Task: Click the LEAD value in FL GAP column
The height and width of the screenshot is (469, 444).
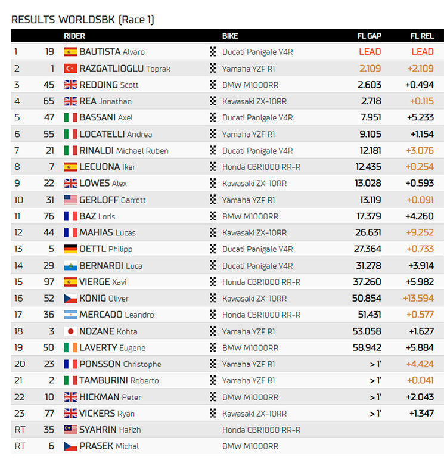Action: (370, 52)
